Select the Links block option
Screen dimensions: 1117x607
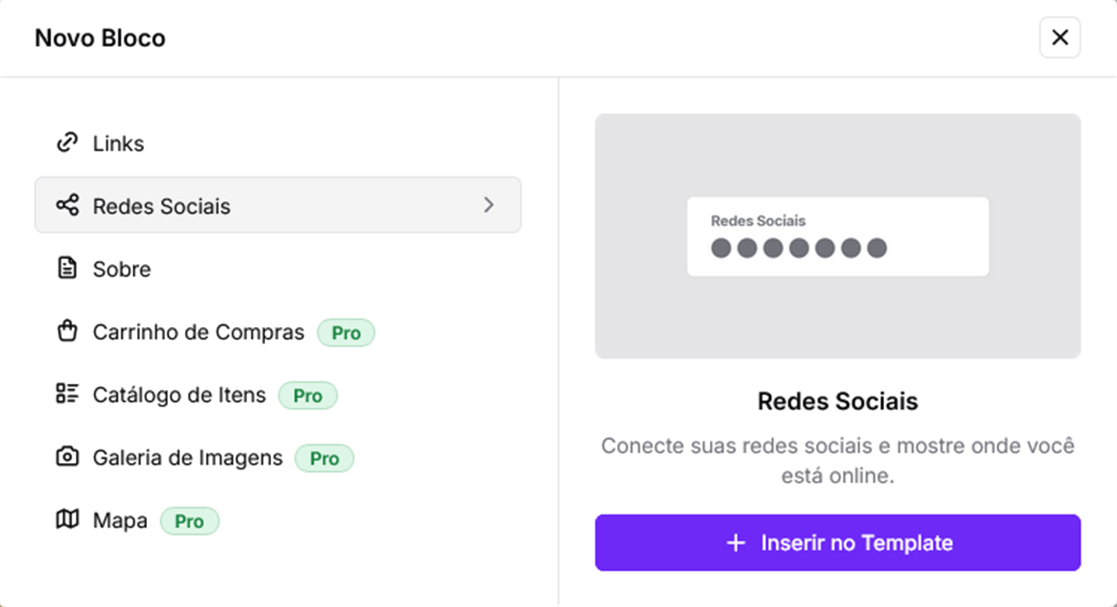point(119,143)
